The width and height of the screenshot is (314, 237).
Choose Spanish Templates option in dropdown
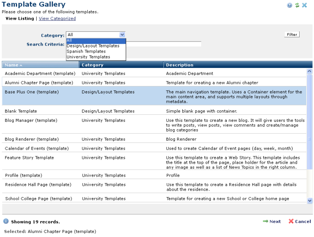point(86,51)
